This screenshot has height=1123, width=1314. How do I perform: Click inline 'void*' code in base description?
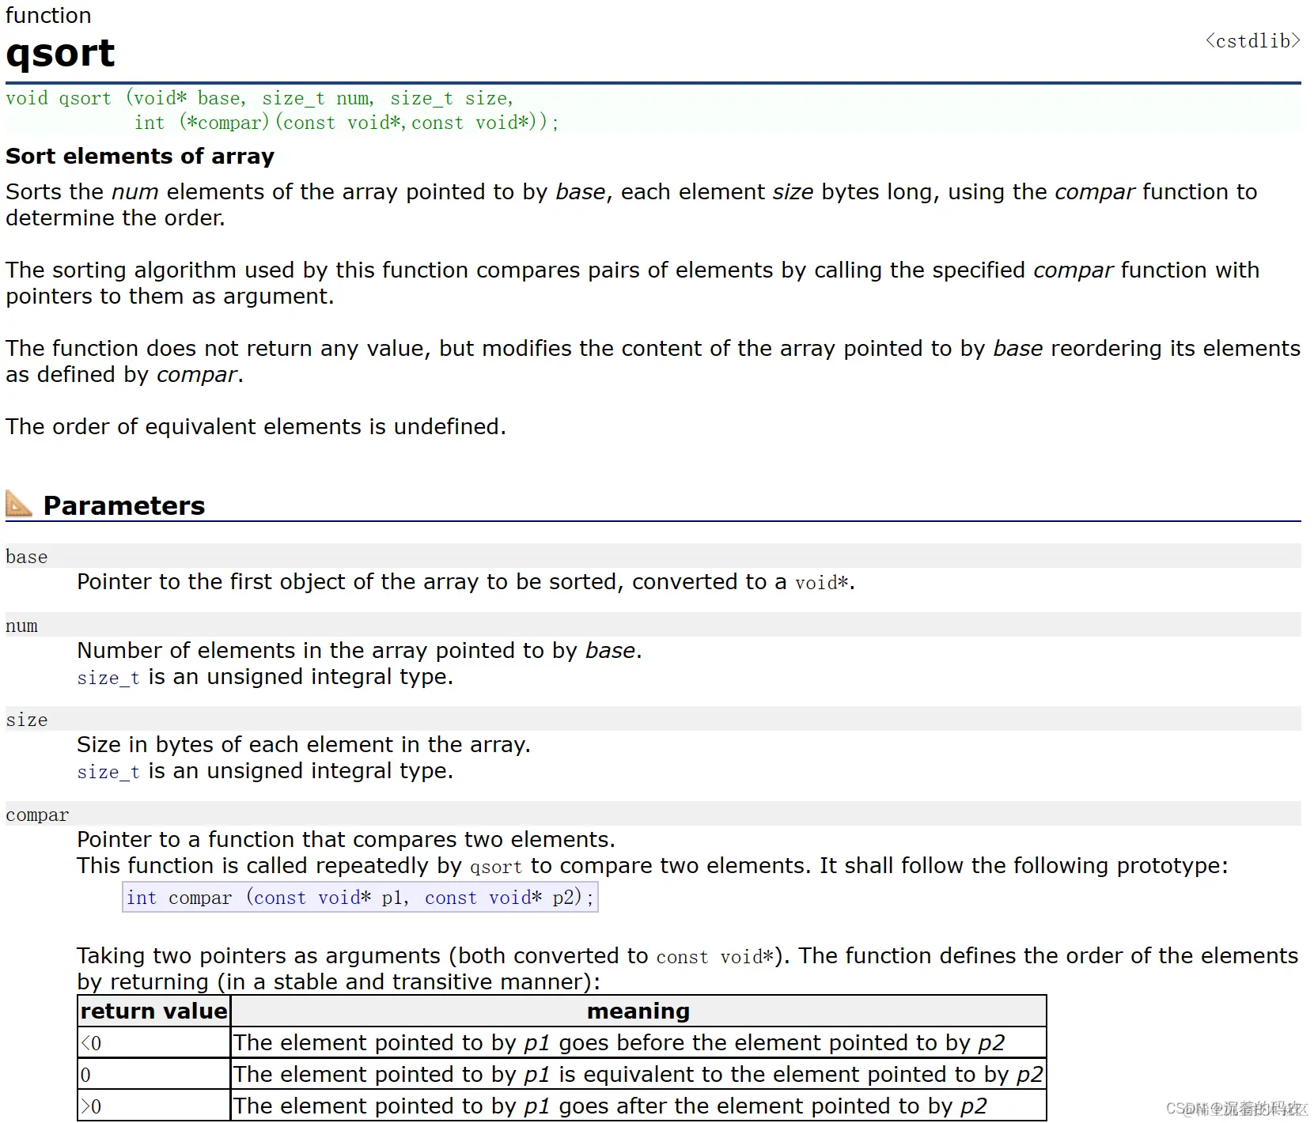pyautogui.click(x=821, y=583)
